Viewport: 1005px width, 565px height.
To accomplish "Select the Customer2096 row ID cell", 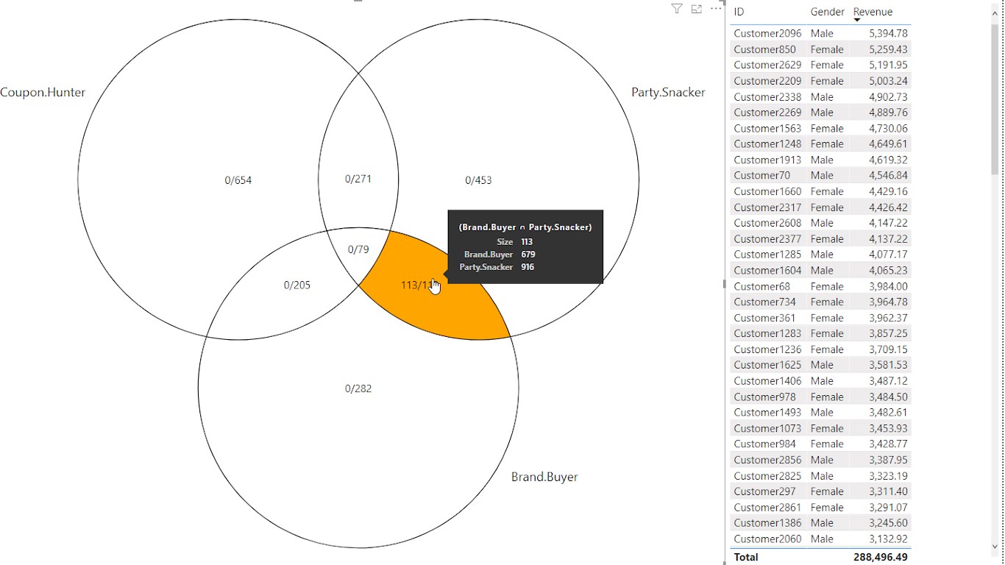I will click(767, 33).
